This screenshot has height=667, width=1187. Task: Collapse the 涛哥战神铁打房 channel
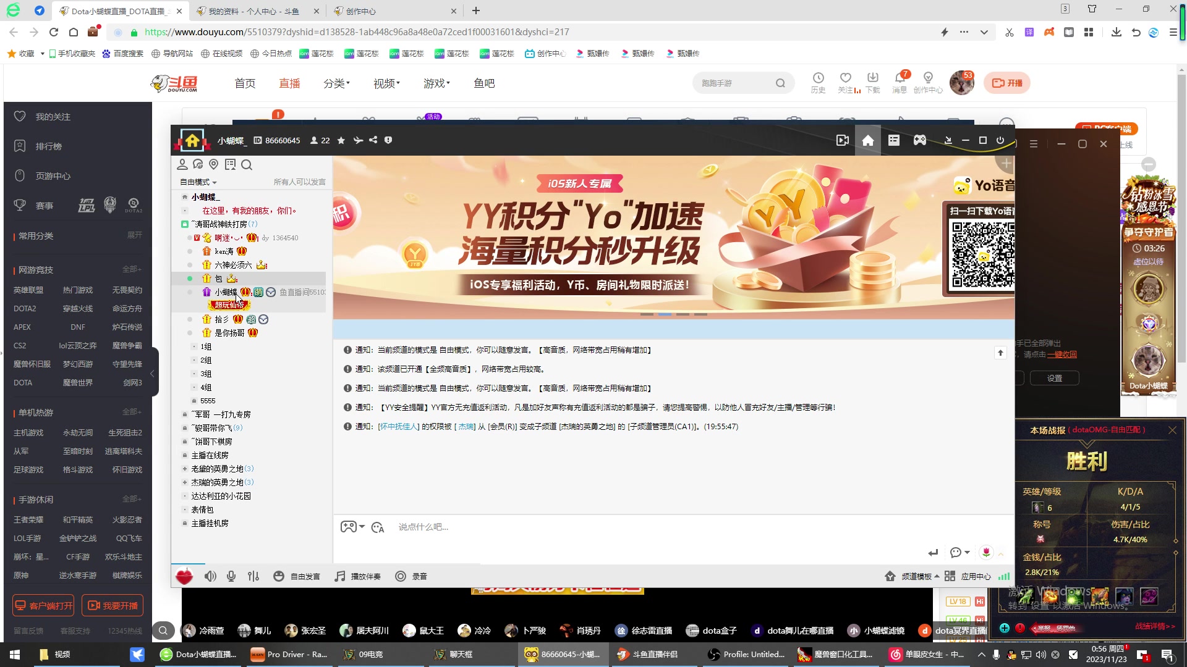pos(184,224)
